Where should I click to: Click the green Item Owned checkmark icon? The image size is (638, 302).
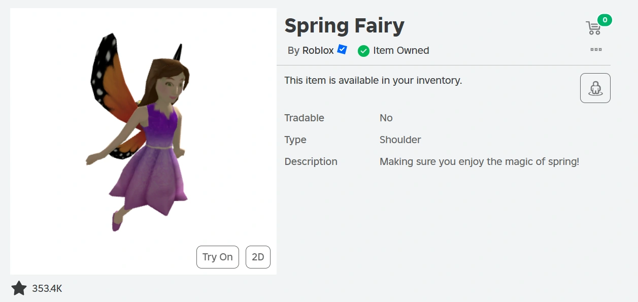point(363,50)
